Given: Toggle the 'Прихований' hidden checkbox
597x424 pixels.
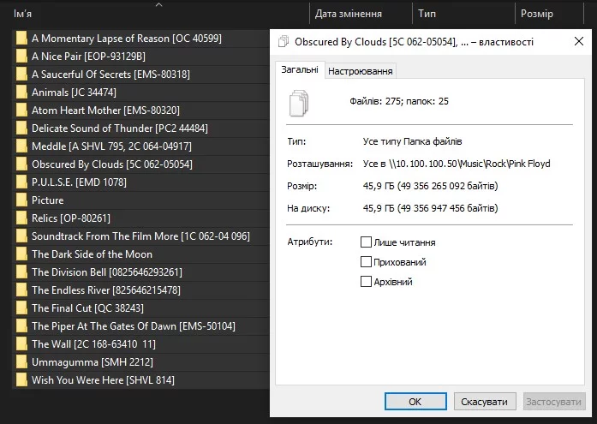Looking at the screenshot, I should coord(366,262).
